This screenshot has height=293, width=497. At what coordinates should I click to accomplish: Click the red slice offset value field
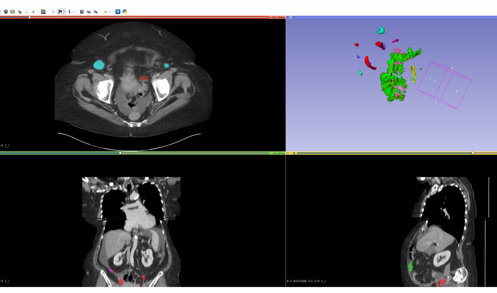tap(277, 18)
